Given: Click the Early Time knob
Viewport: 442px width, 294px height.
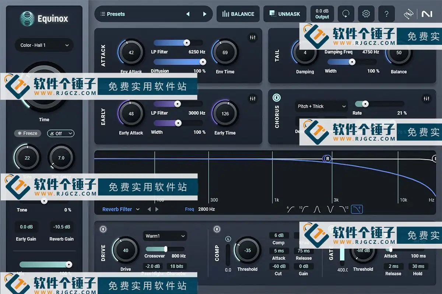Looking at the screenshot, I should pos(225,113).
